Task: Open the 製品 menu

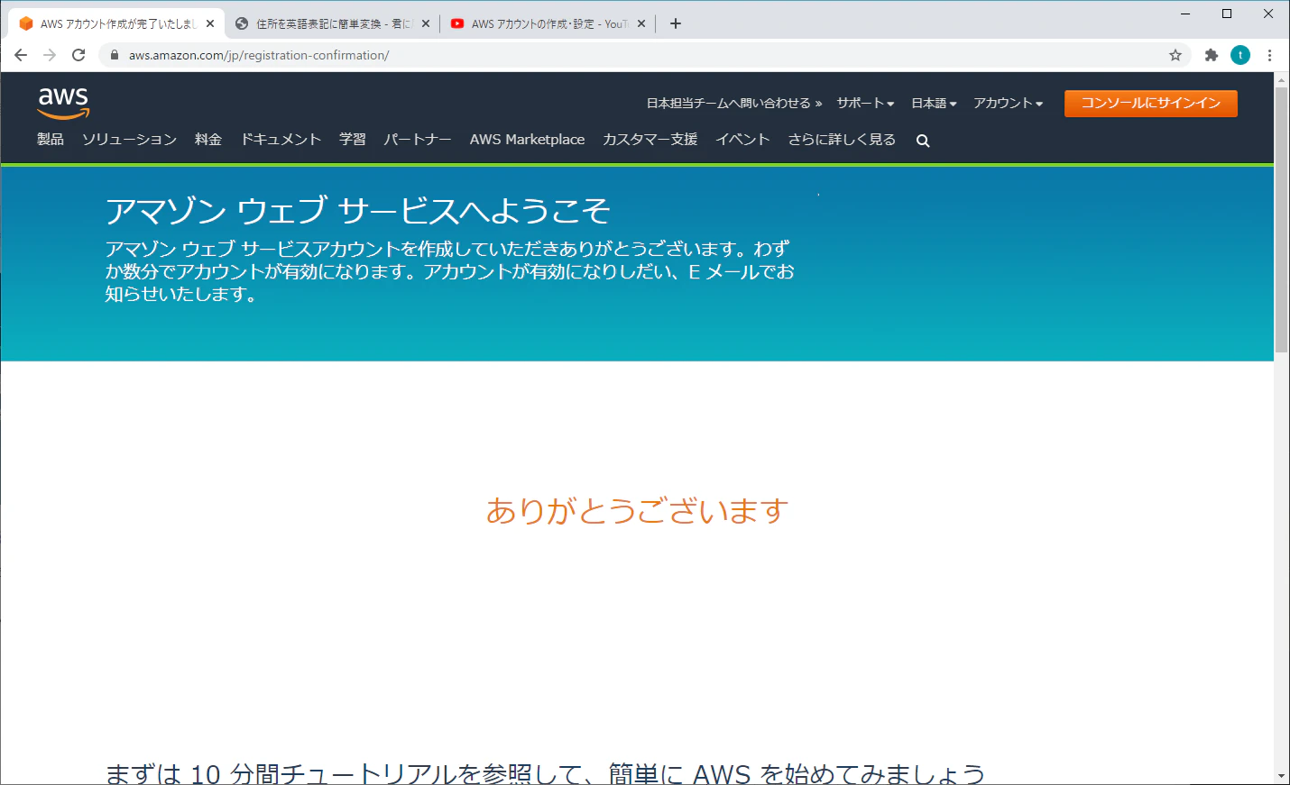Action: pos(51,139)
